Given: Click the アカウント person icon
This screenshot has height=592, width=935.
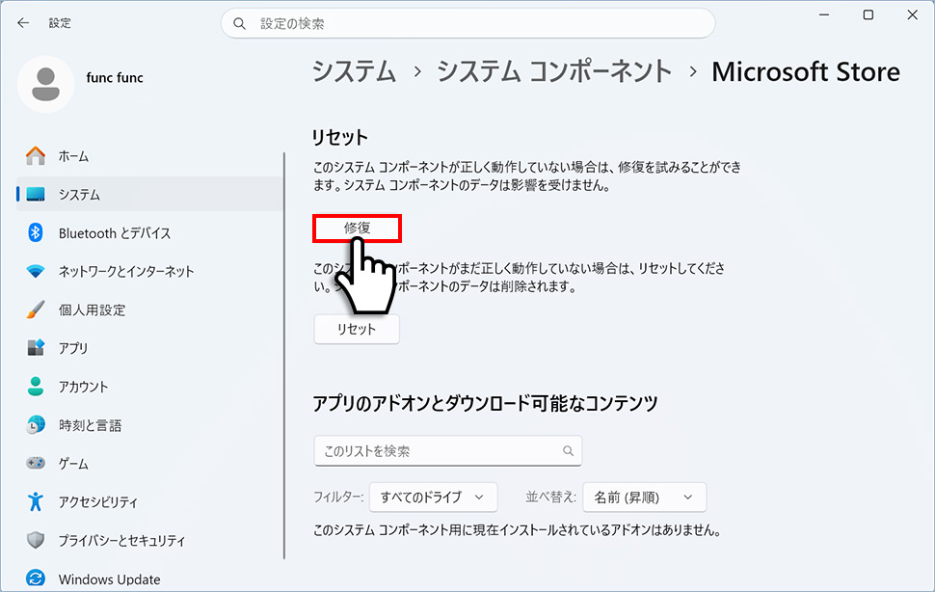Looking at the screenshot, I should click(36, 387).
